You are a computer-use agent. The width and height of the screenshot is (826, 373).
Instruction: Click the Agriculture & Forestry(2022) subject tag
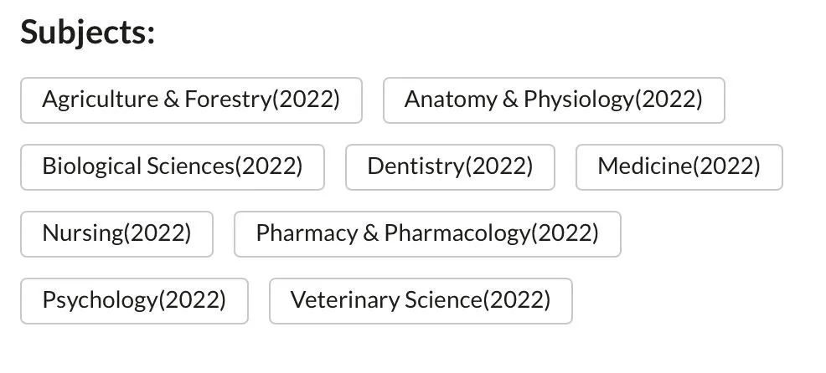191,100
